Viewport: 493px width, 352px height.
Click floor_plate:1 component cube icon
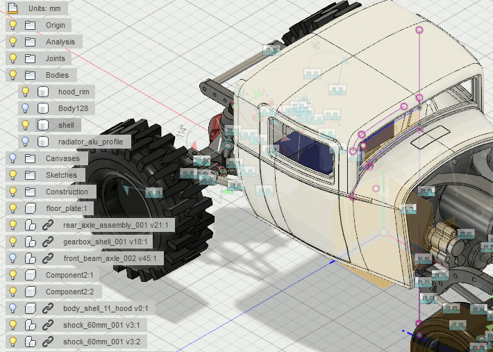pos(30,208)
